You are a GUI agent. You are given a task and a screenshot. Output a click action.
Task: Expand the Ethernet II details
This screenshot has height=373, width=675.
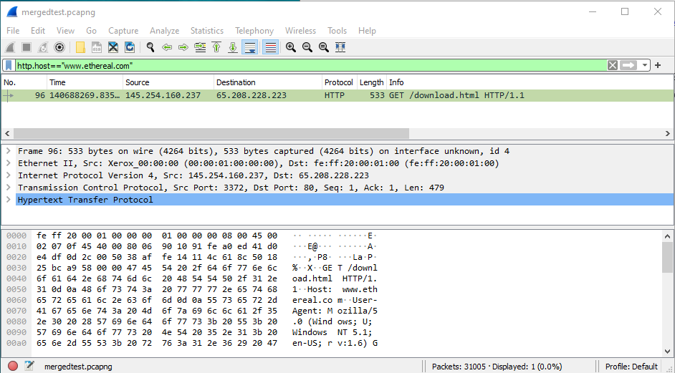[8, 163]
